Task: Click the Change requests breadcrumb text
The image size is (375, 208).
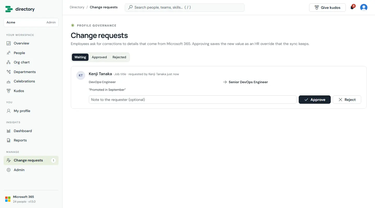Action: (x=104, y=7)
